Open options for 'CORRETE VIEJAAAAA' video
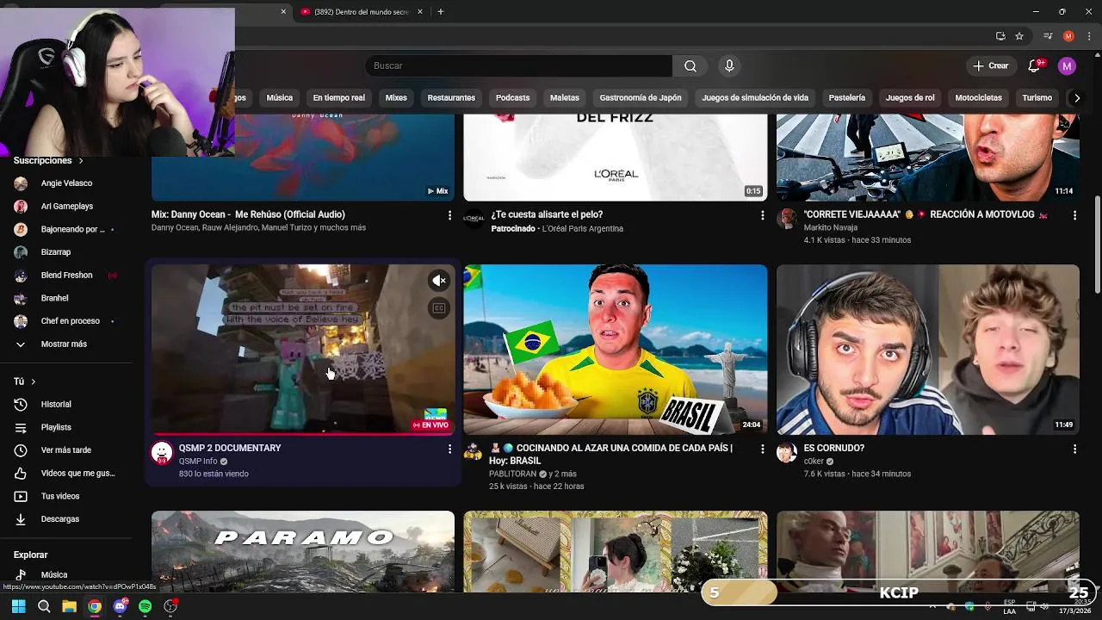 [x=1074, y=215]
